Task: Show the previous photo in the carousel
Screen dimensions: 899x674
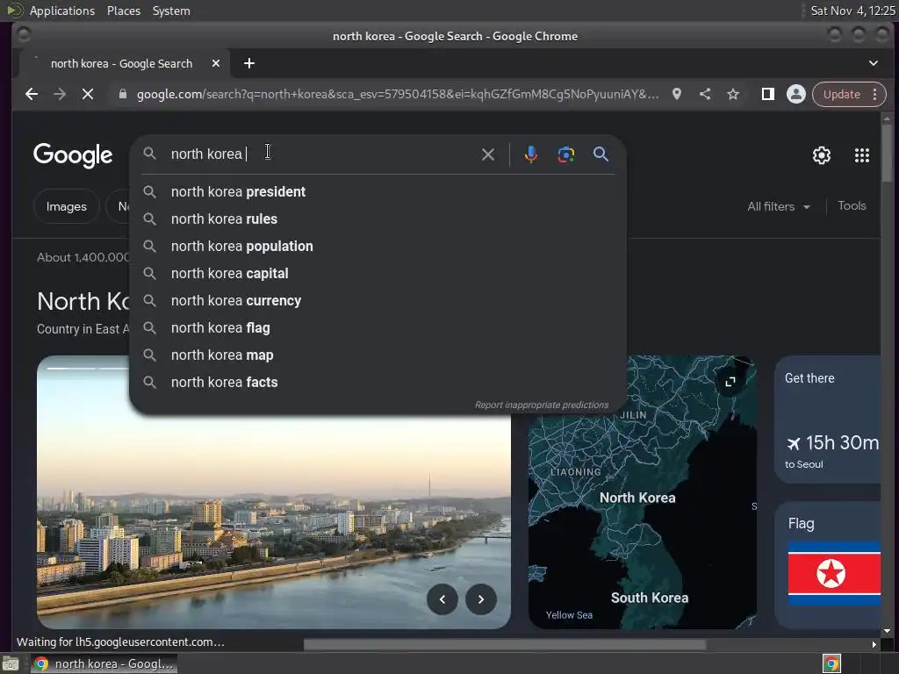Action: (442, 599)
